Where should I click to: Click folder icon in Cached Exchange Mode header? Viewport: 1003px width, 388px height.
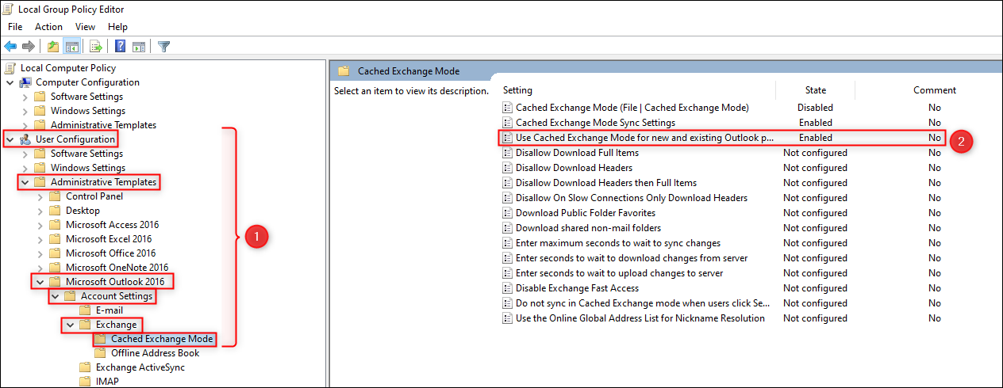pyautogui.click(x=344, y=70)
